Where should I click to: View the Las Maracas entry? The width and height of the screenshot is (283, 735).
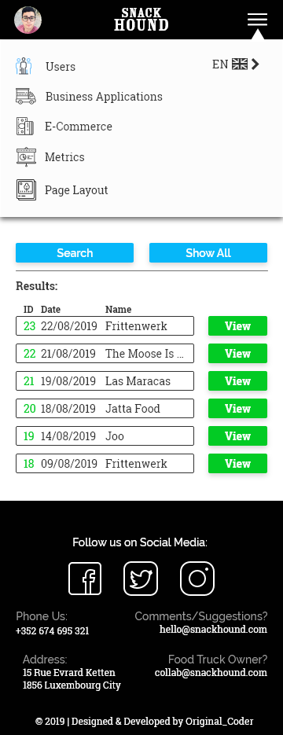[x=237, y=381]
